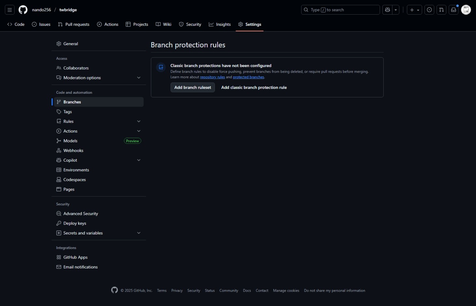Open the create new plus dropdown
The height and width of the screenshot is (306, 476).
pos(414,10)
